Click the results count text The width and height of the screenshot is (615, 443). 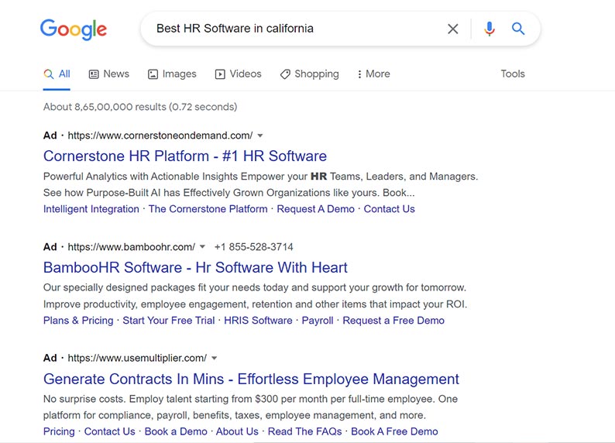pyautogui.click(x=140, y=107)
